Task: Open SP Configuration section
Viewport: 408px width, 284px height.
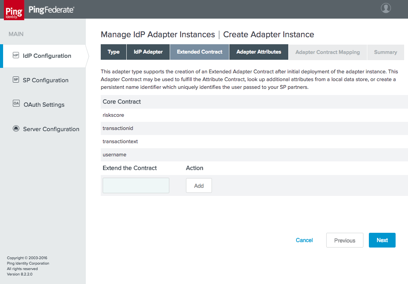Action: (x=46, y=80)
